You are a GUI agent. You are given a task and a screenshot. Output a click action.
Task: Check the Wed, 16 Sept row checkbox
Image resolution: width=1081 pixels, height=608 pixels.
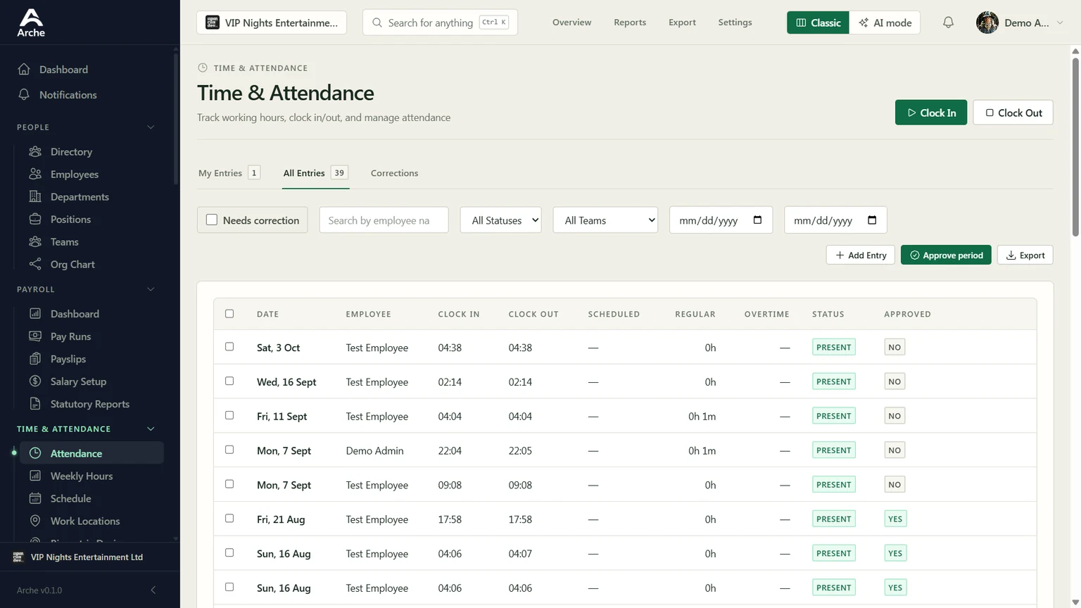click(x=229, y=381)
